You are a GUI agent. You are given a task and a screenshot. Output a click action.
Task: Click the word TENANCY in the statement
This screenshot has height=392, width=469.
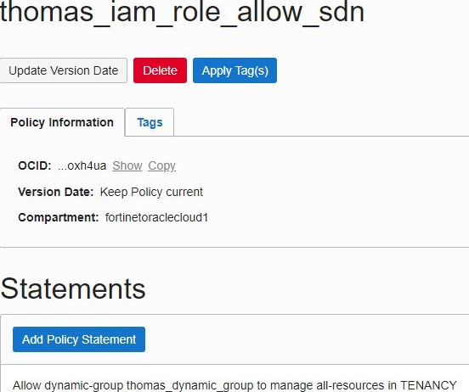pos(428,385)
